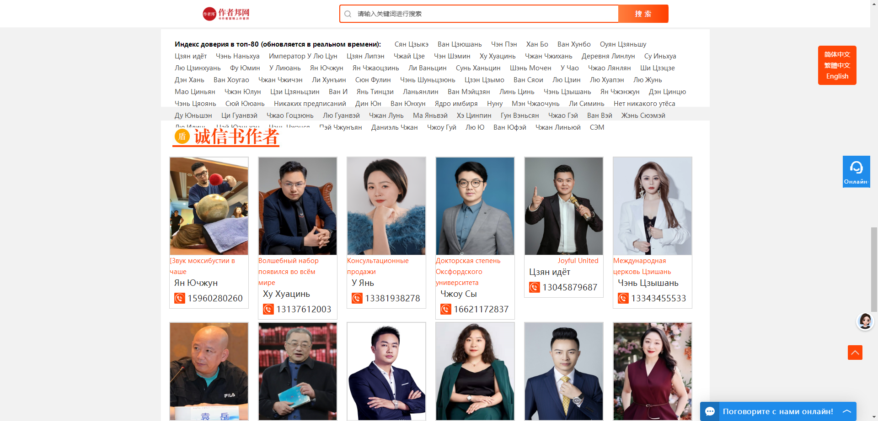Click the orange shield icon beside section title

[182, 136]
